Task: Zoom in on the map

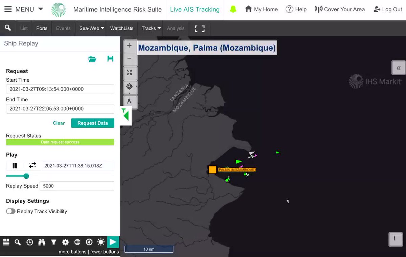Action: [130, 46]
